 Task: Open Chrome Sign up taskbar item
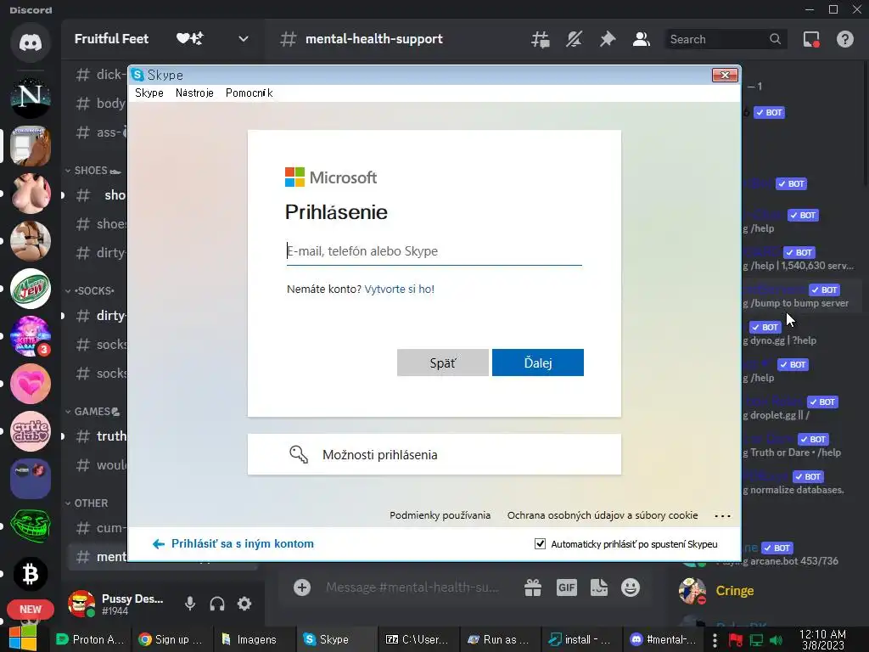171,639
